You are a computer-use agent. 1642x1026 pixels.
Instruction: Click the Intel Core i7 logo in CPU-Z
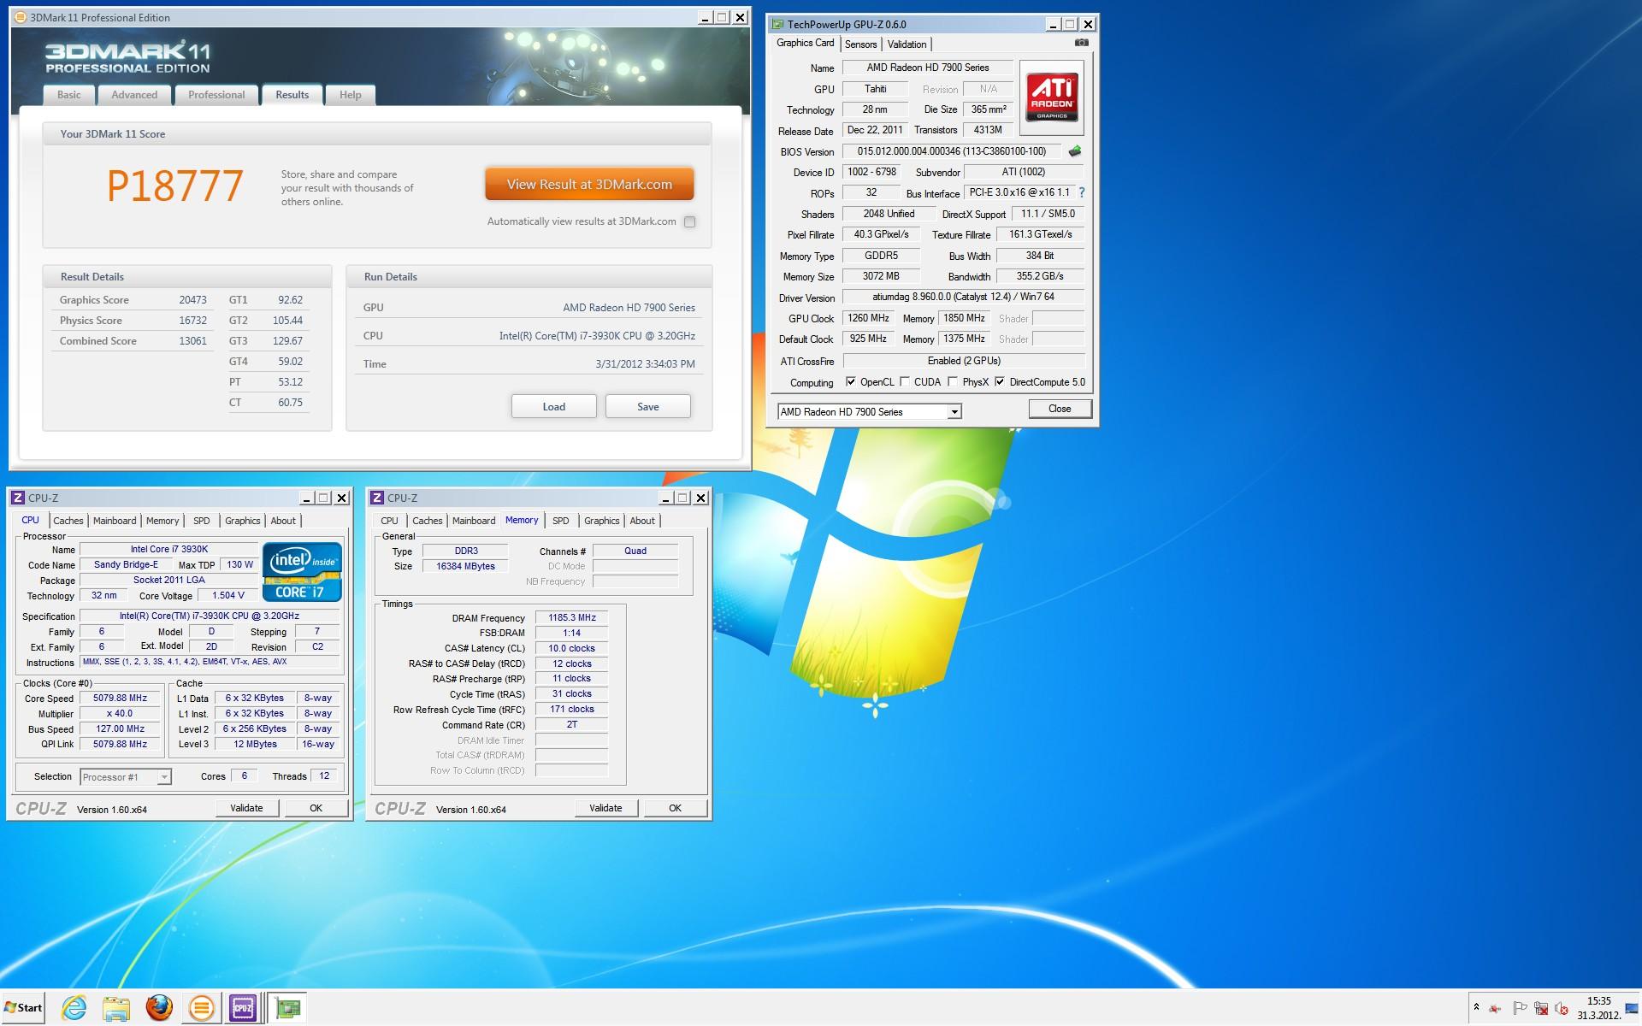[x=303, y=571]
